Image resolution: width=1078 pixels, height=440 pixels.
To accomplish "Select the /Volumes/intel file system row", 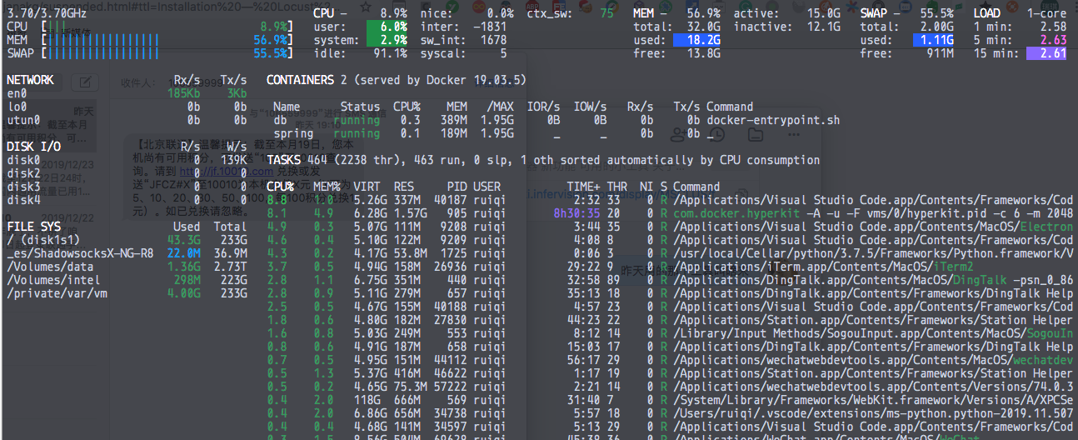I will [127, 280].
